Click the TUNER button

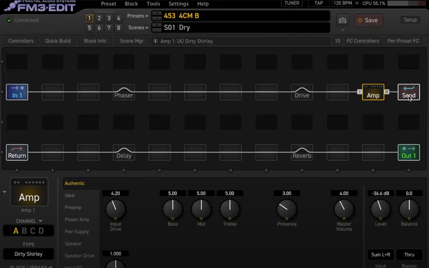pyautogui.click(x=292, y=3)
